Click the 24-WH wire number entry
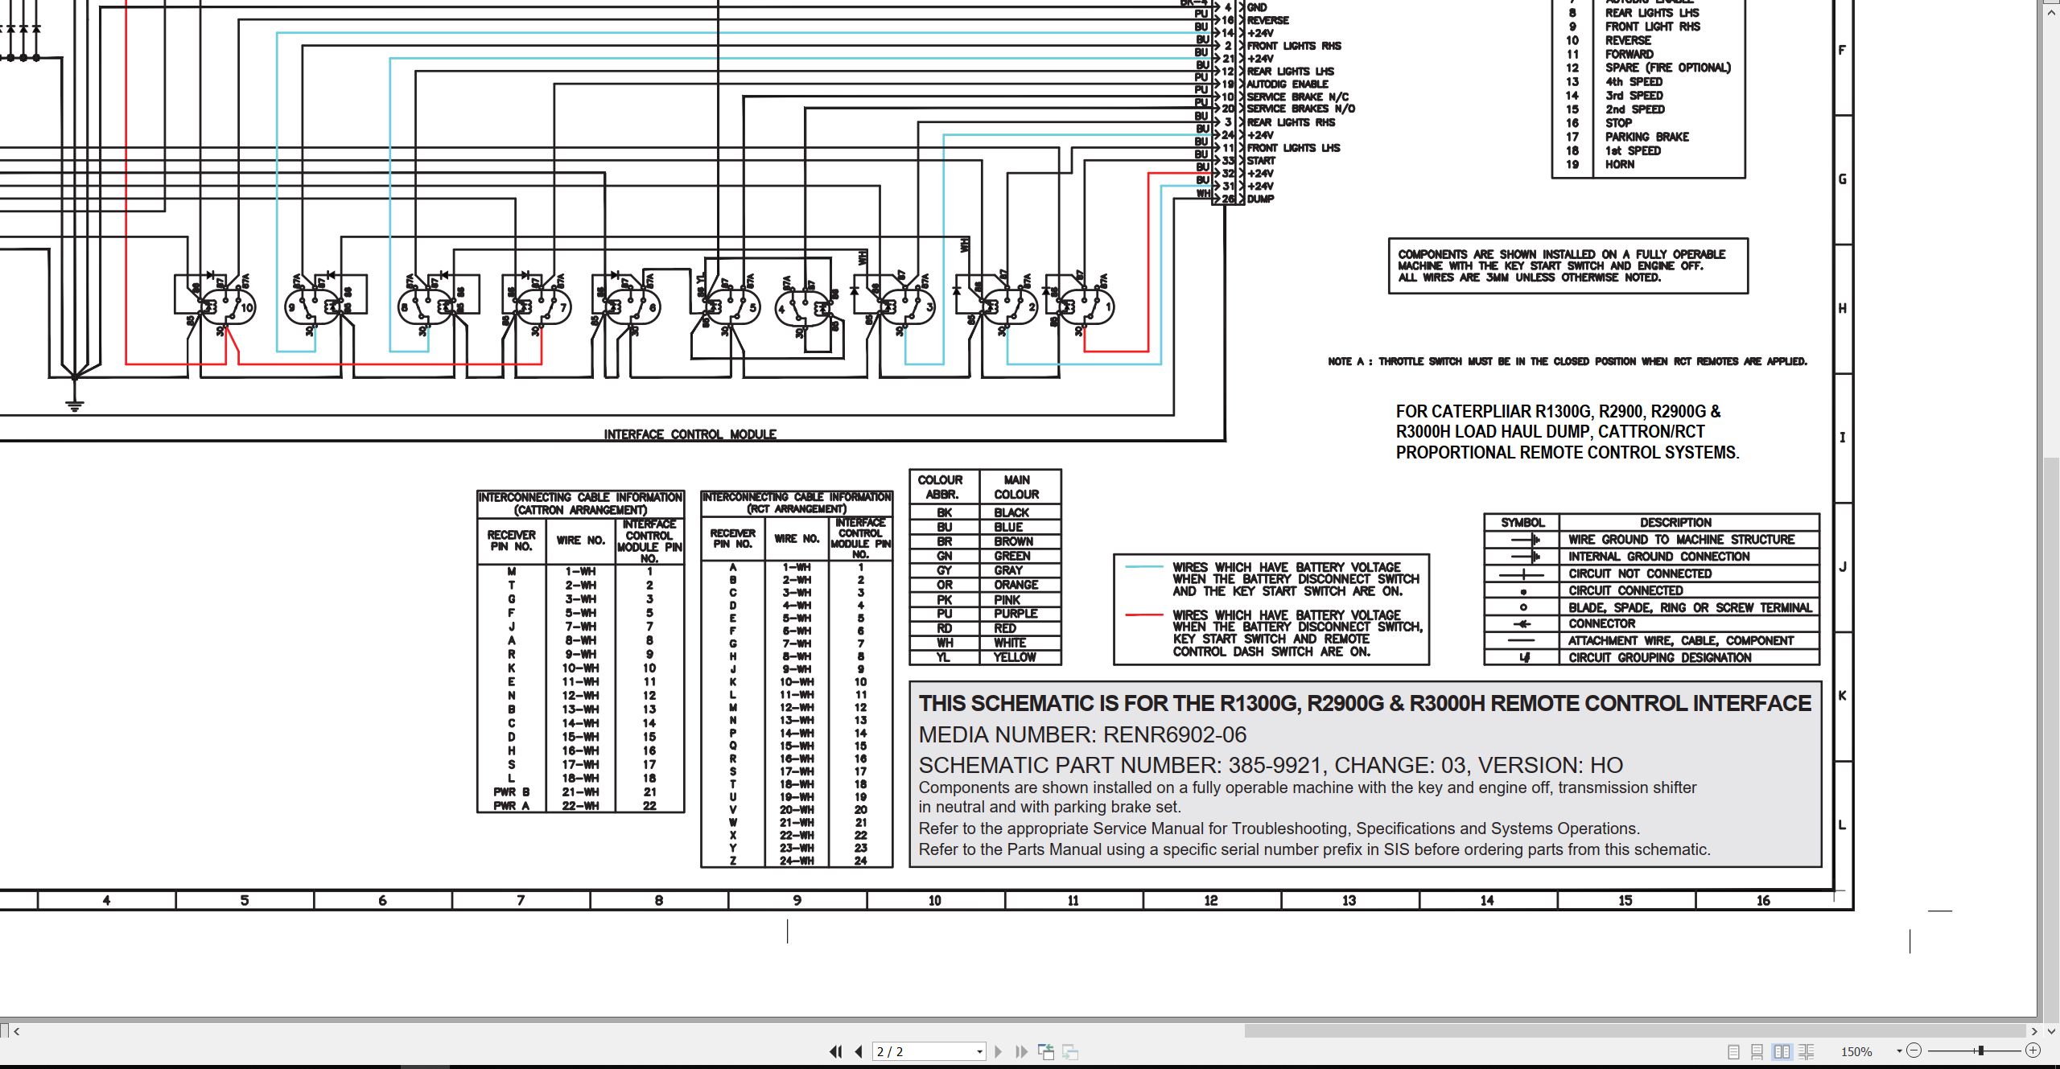Screen dimensions: 2060x1069 [x=797, y=860]
